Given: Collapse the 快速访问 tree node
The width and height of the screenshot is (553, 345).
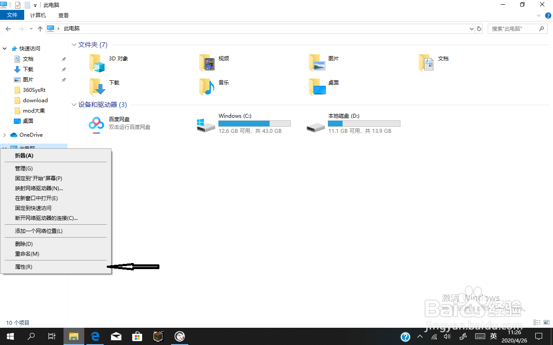Looking at the screenshot, I should (5, 49).
